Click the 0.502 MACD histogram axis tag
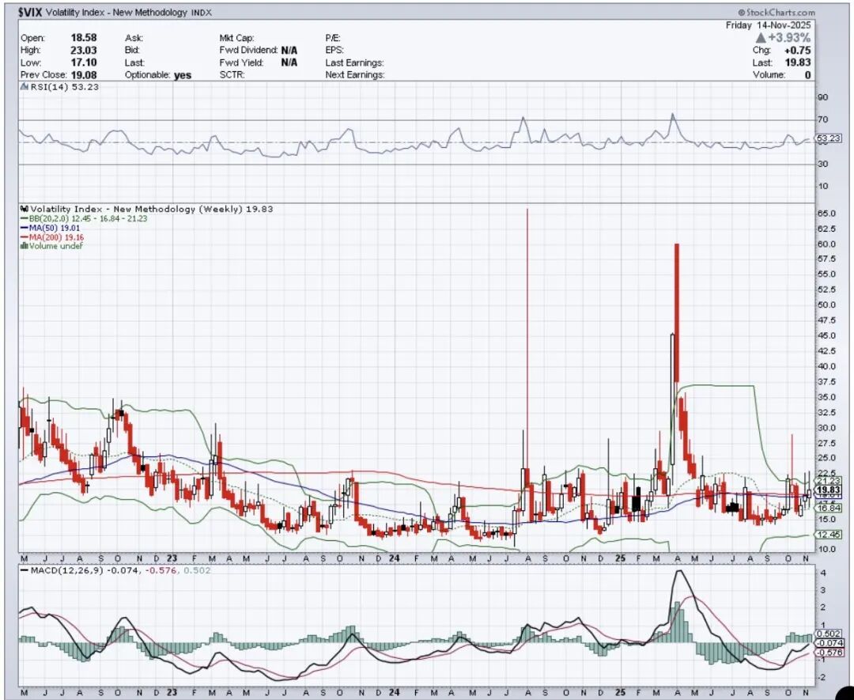The width and height of the screenshot is (854, 700). pyautogui.click(x=827, y=633)
